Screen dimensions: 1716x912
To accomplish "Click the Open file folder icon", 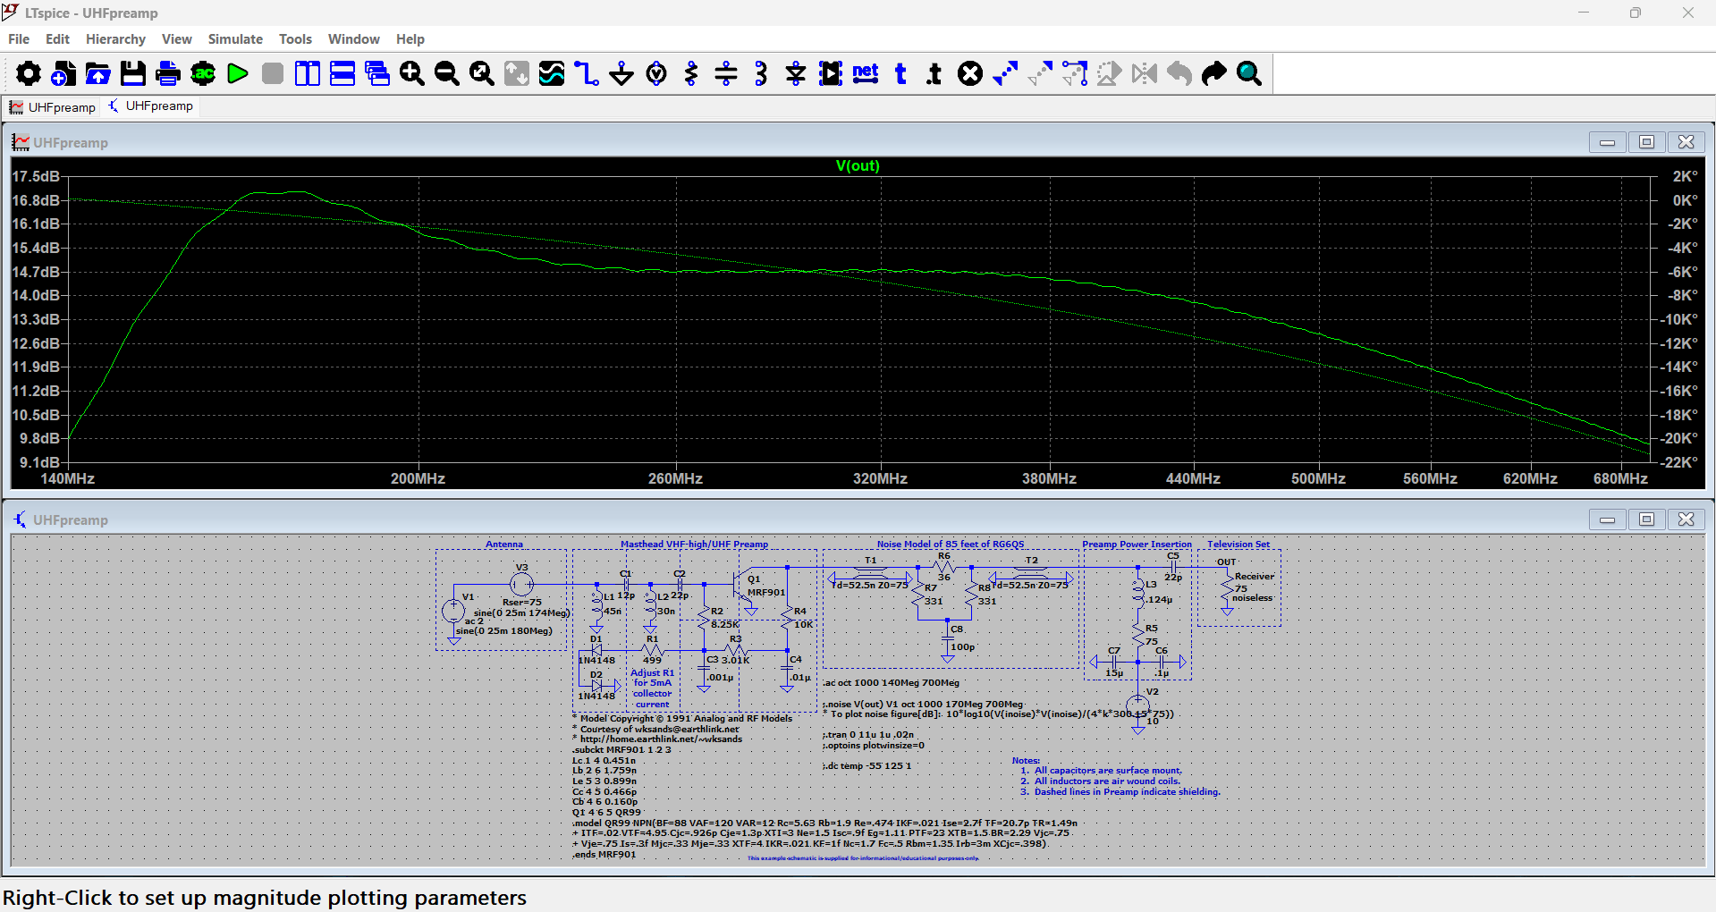I will tap(97, 73).
